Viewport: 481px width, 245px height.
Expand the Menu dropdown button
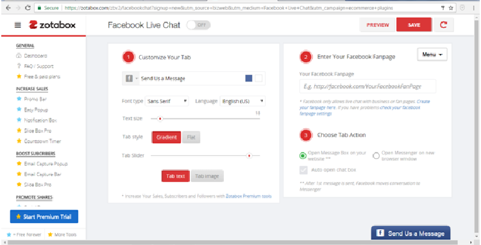[432, 55]
